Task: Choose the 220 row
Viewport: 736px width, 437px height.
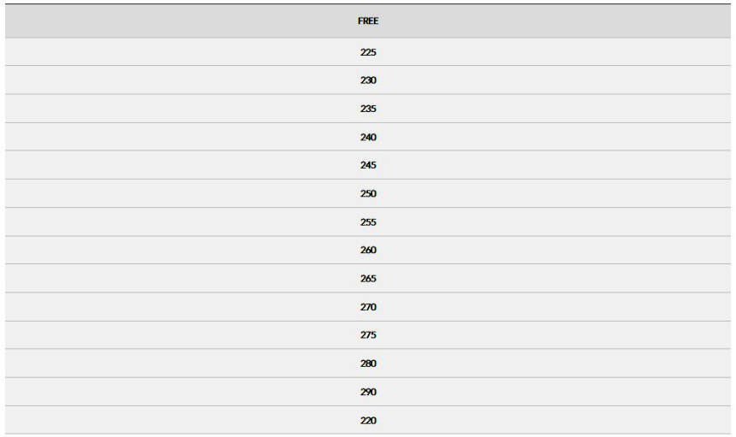Action: pyautogui.click(x=368, y=420)
